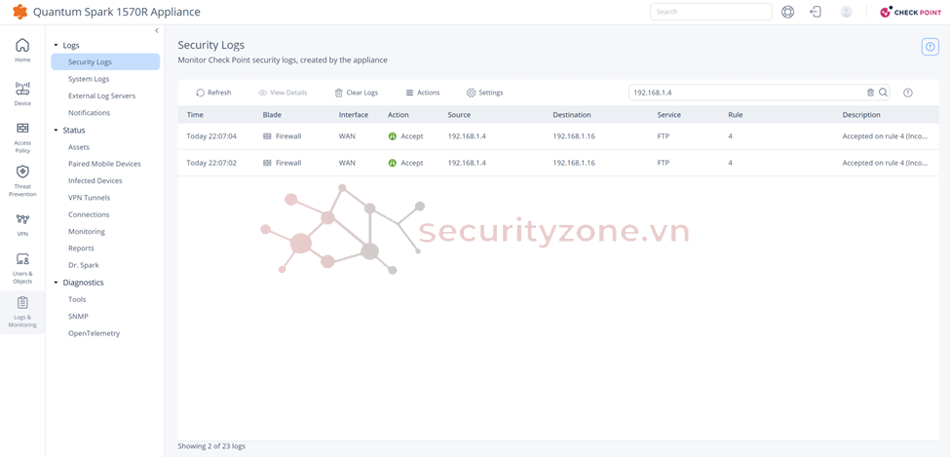Image resolution: width=950 pixels, height=457 pixels.
Task: Refresh the security logs
Action: point(213,93)
